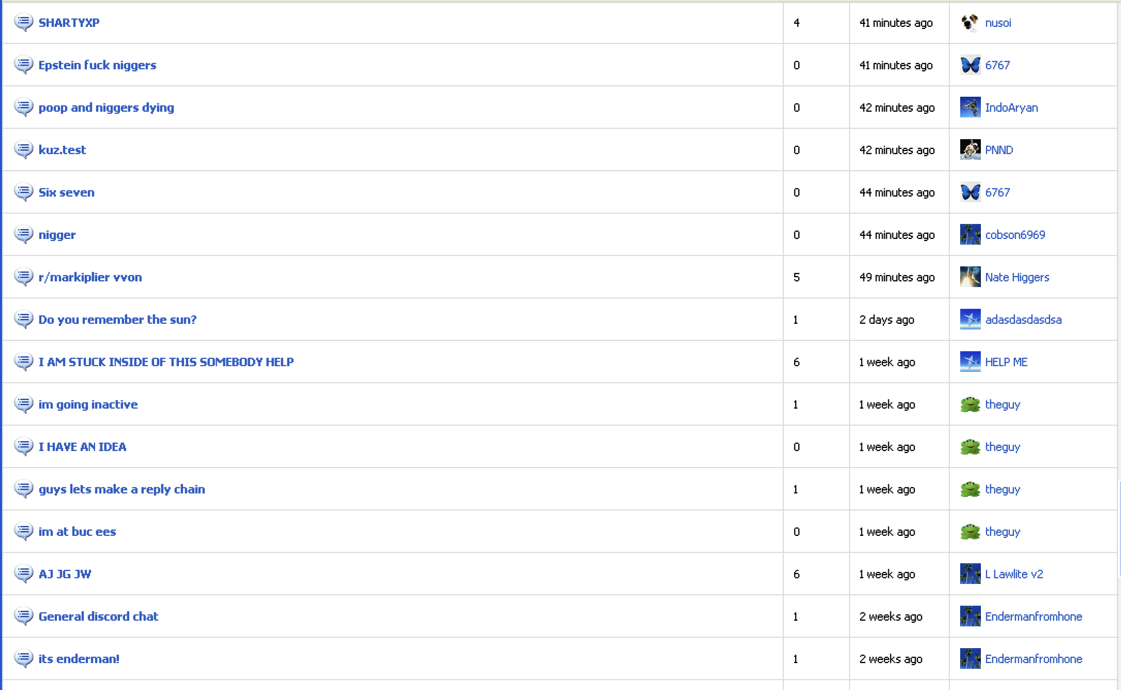Open the r/markiplier vvon thread
The image size is (1121, 690).
[90, 277]
